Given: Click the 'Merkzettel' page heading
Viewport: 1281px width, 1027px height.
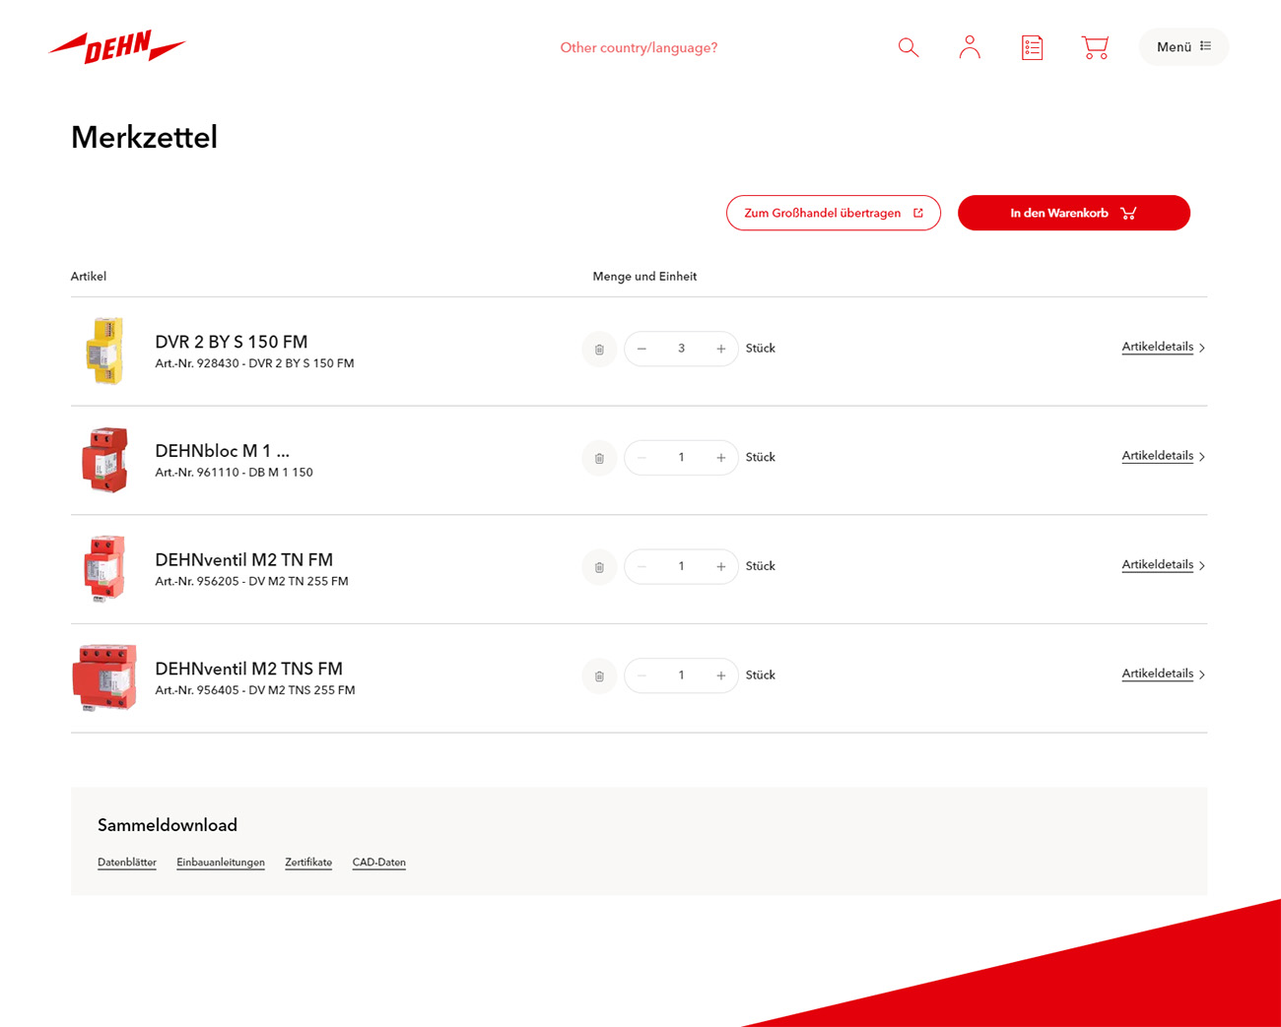Looking at the screenshot, I should click(144, 137).
